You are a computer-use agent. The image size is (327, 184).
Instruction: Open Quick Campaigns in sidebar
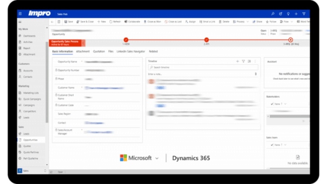pos(31,99)
